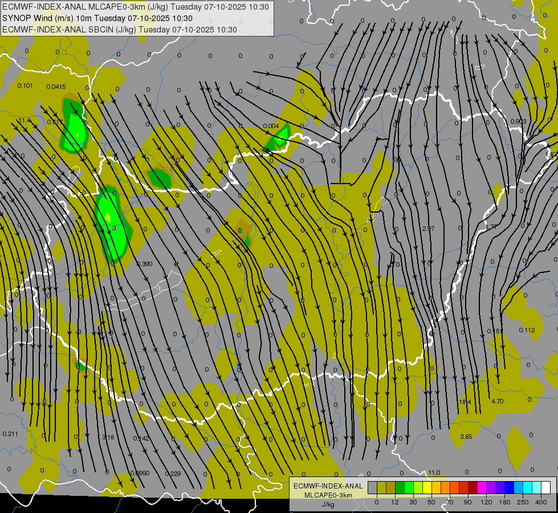The height and width of the screenshot is (513, 558).
Task: Click the map value '0.229'
Action: click(173, 474)
